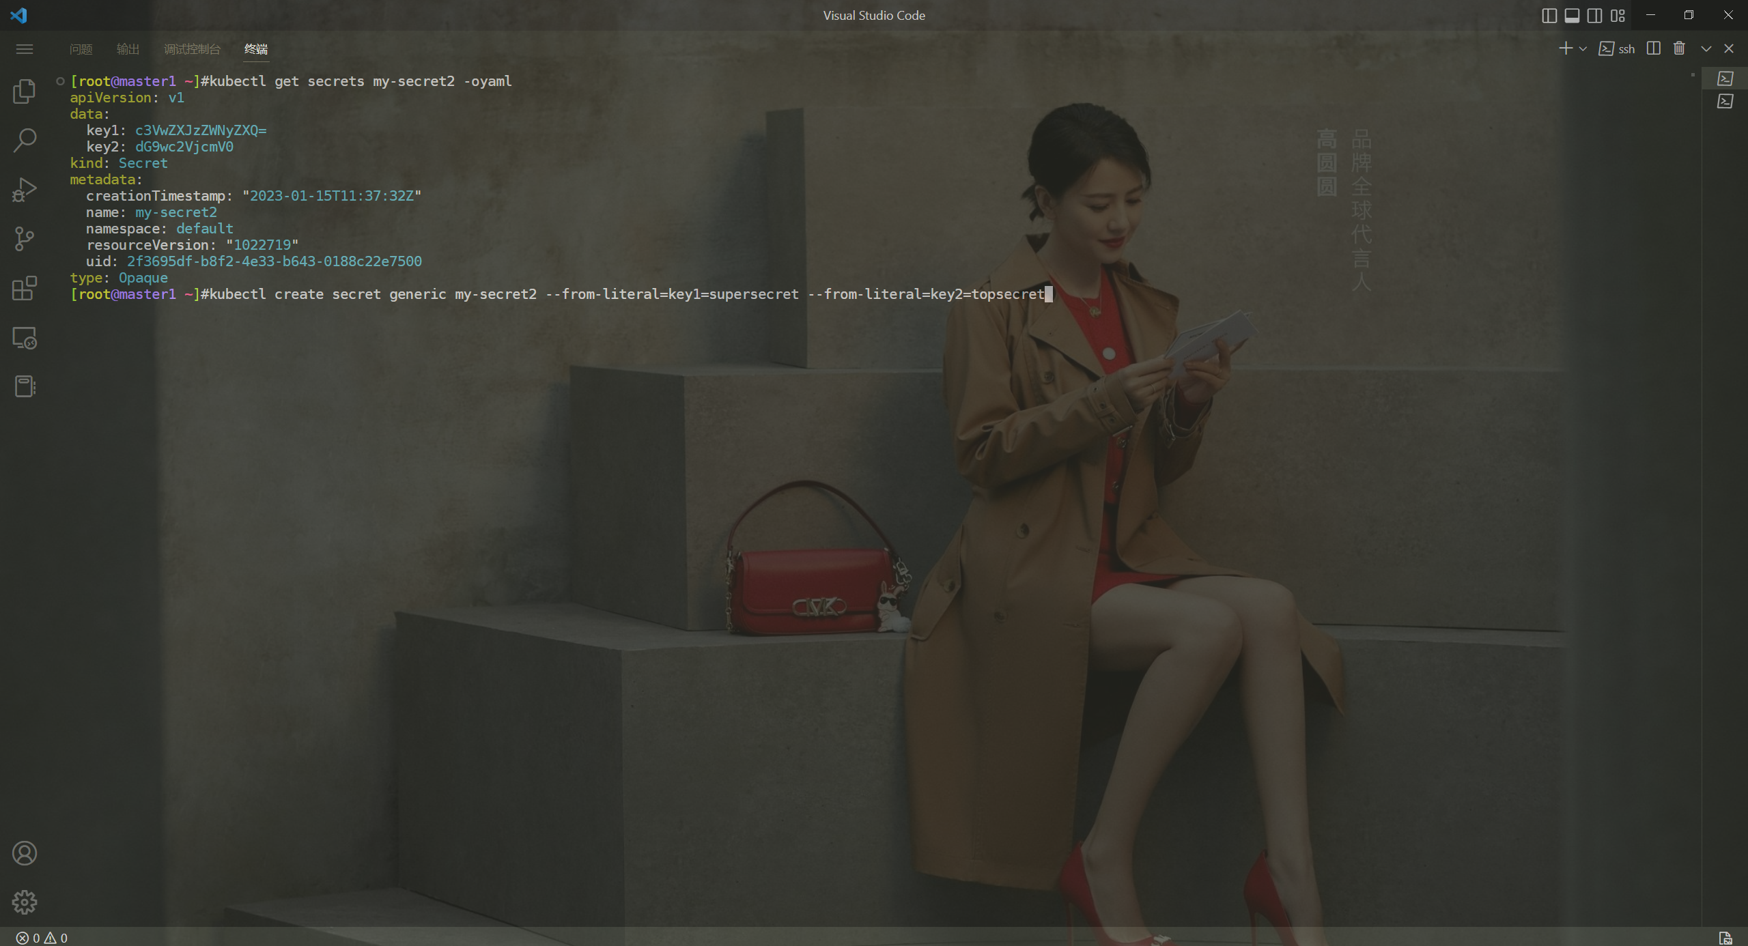
Task: Switch to the 调试控制台 tab
Action: [x=193, y=49]
